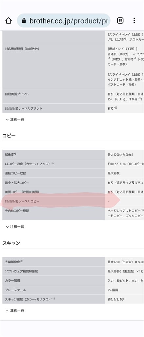This screenshot has height=337, width=144.
Task: Select the グレースケール row
Action: 73,290
